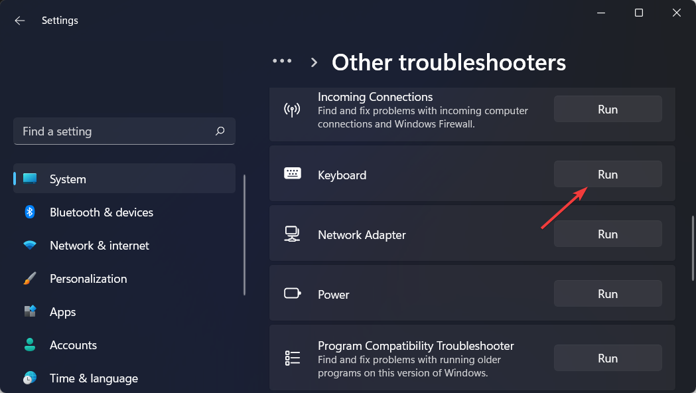
Task: Run the Power troubleshooter
Action: [x=607, y=293]
